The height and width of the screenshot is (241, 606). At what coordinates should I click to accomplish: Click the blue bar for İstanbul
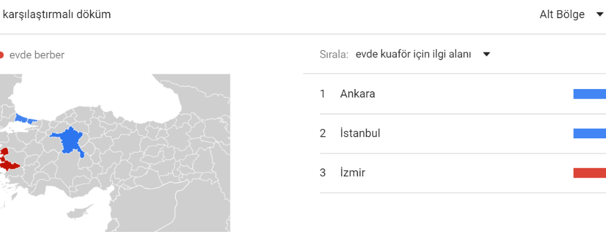[x=590, y=134]
